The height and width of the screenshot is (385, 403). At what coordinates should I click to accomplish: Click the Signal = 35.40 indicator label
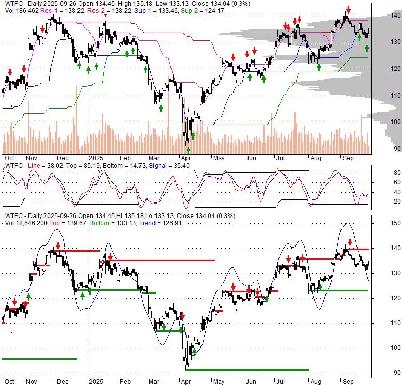pyautogui.click(x=169, y=166)
